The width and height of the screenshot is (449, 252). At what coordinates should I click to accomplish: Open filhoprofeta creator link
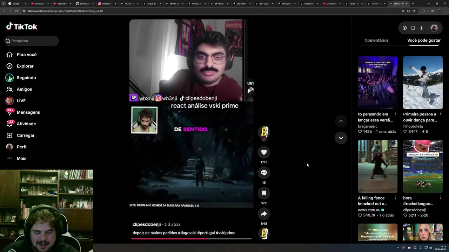click(x=413, y=126)
